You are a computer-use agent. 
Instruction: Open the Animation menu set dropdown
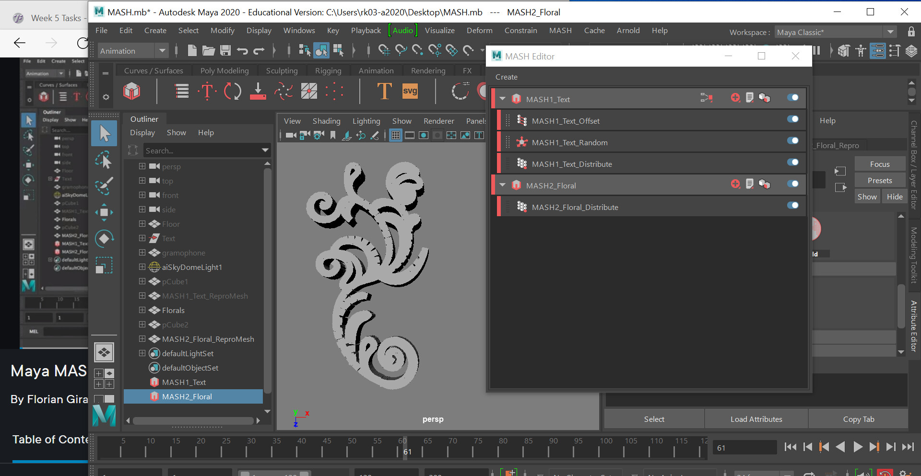coord(162,51)
